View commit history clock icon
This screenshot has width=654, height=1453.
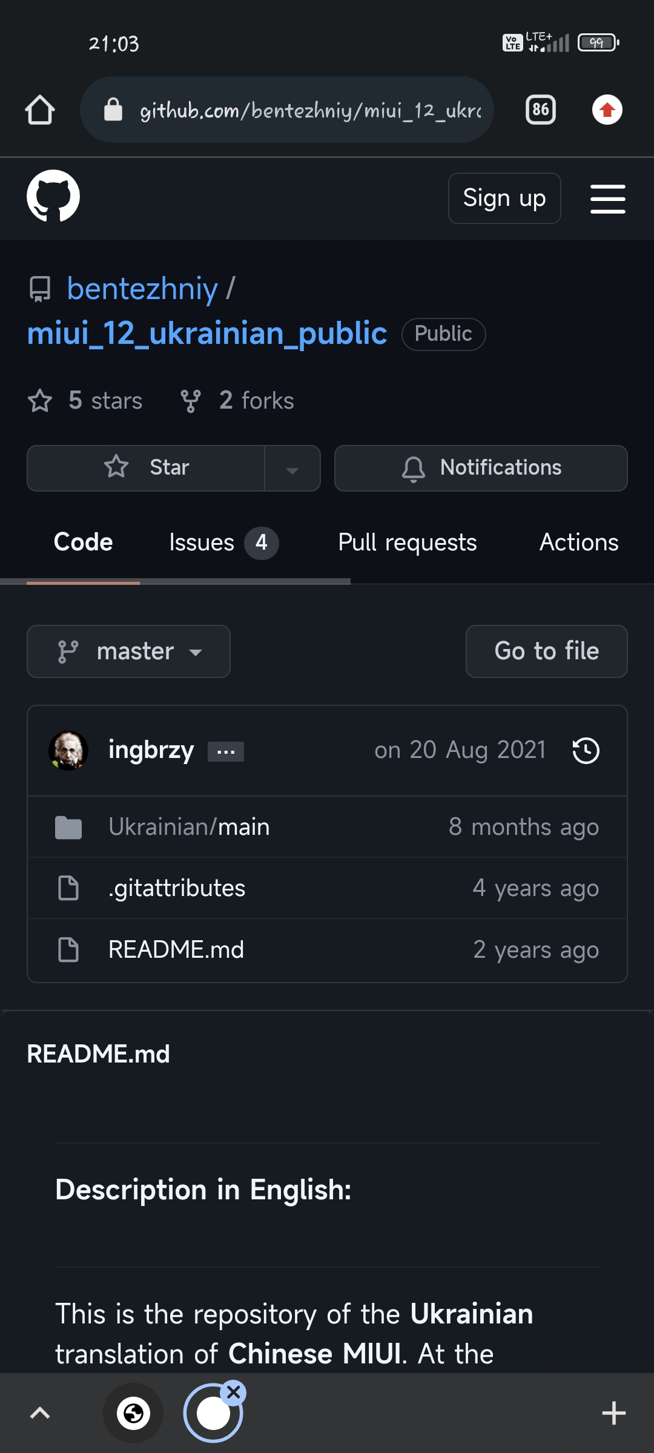(x=586, y=751)
